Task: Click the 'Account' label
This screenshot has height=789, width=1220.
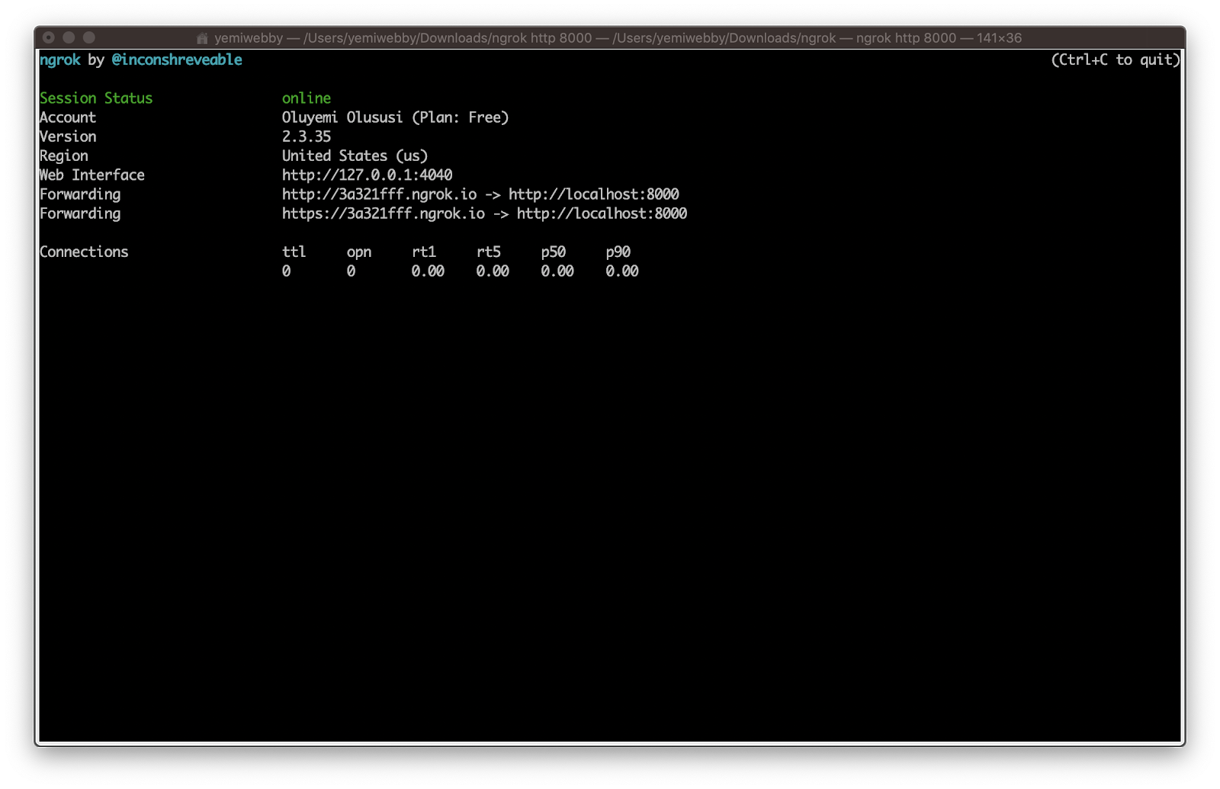Action: [68, 117]
